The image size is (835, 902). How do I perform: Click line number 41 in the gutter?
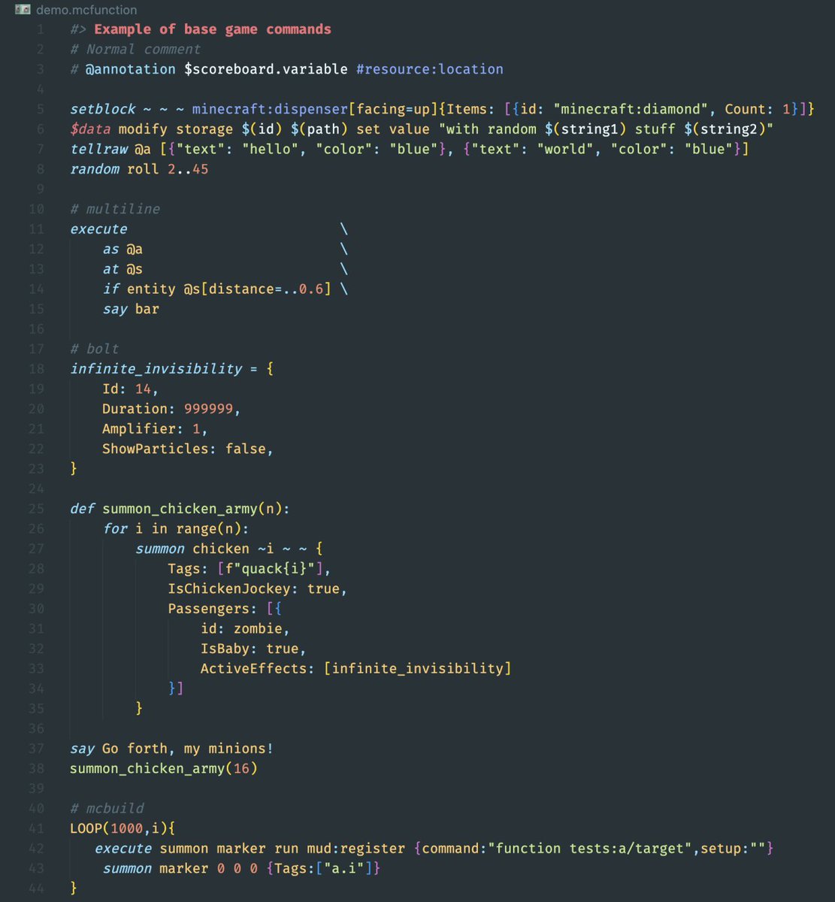pyautogui.click(x=35, y=828)
